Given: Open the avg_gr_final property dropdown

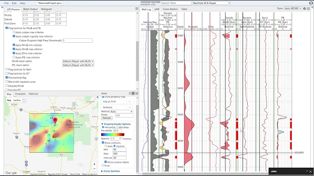Looking at the screenshot, I should pos(117,102).
